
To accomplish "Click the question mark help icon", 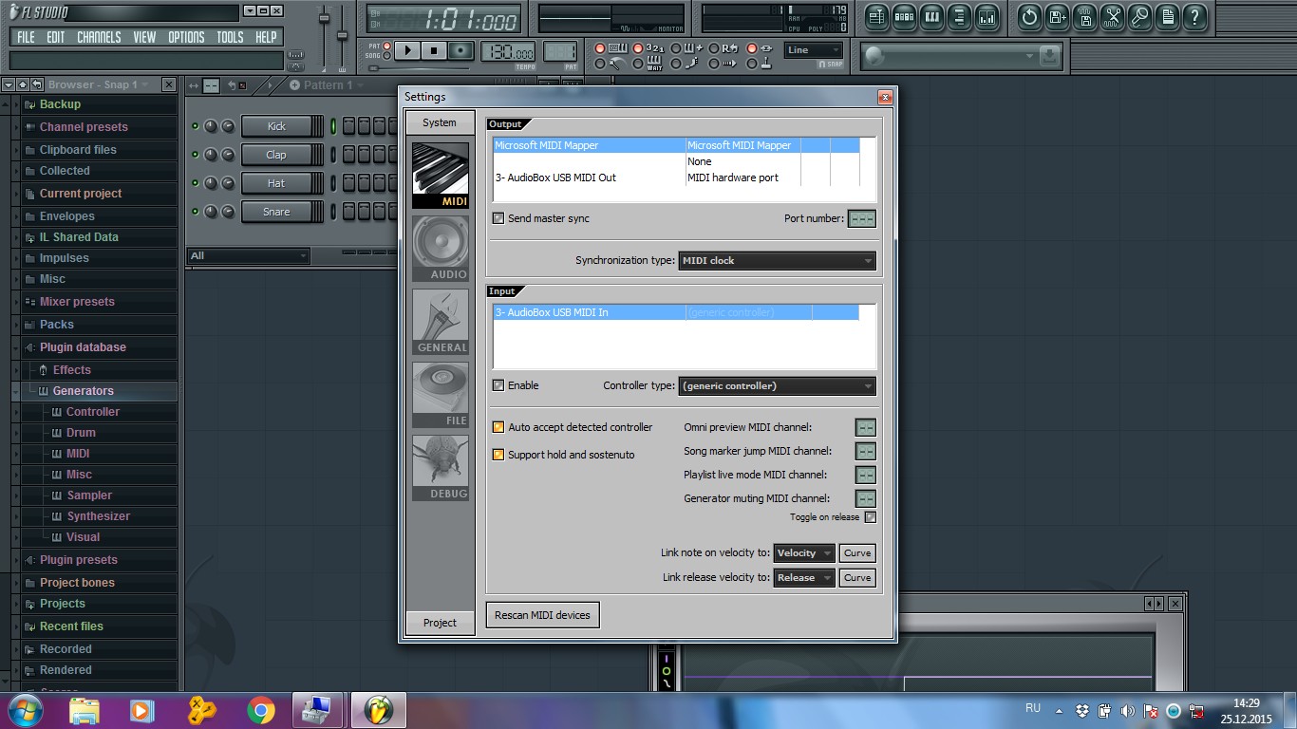I will 1194,16.
